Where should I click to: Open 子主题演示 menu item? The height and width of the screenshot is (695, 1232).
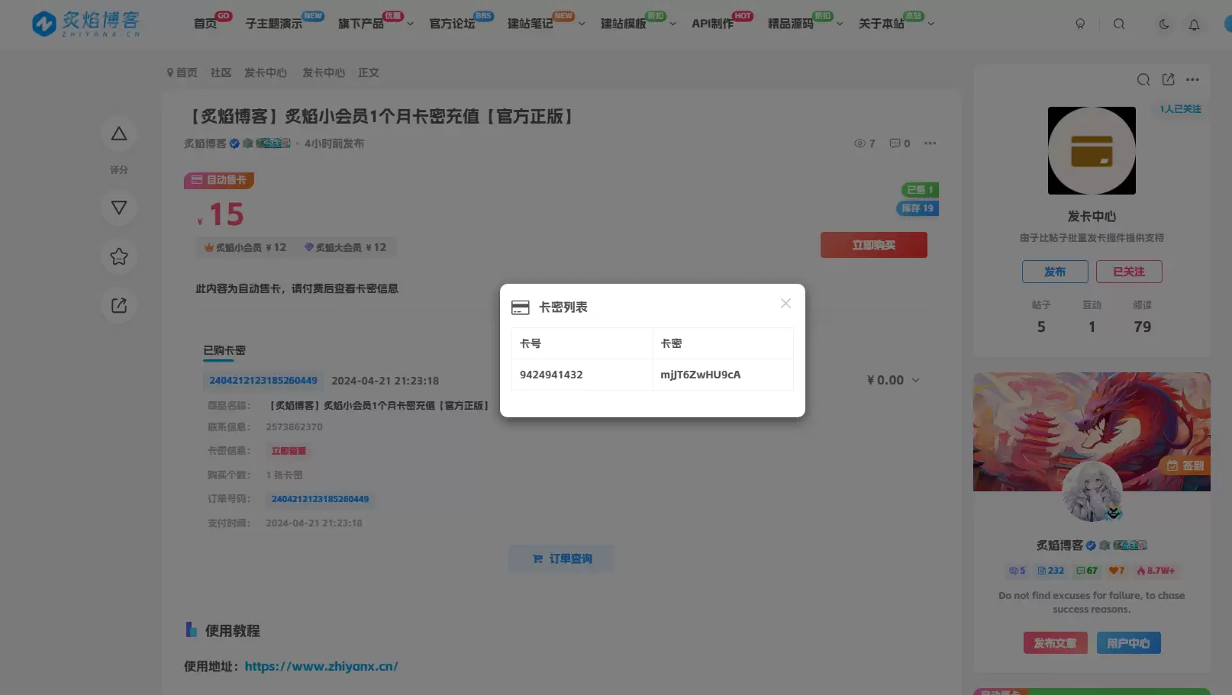[274, 24]
